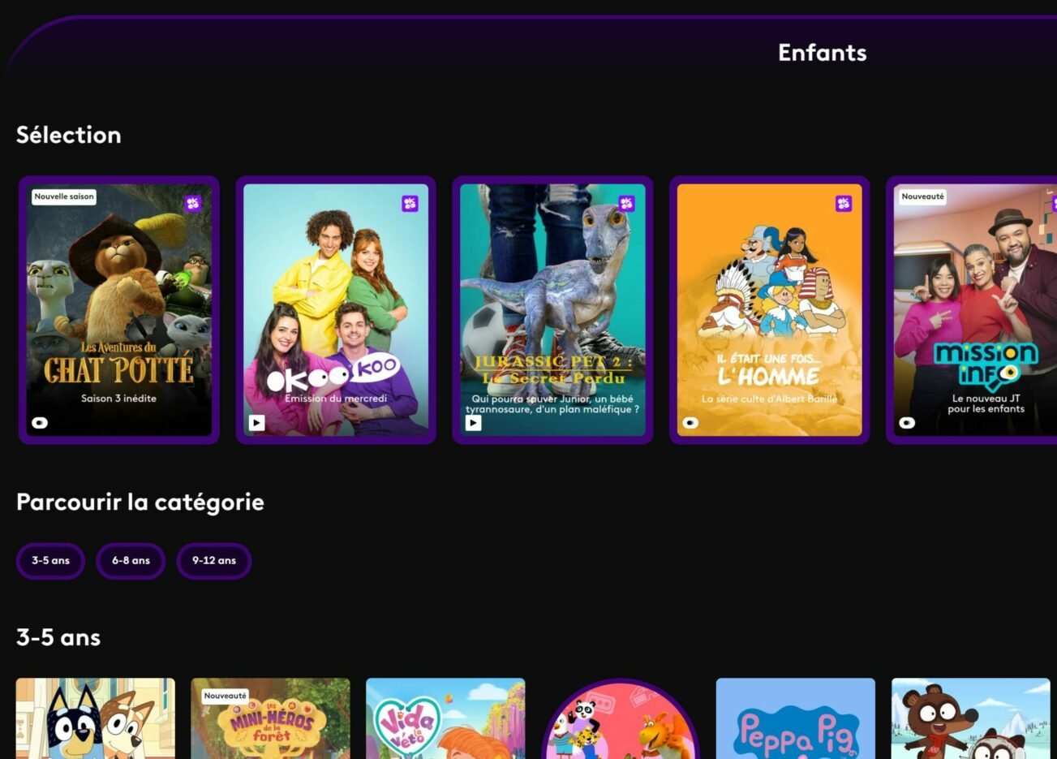Open the Vida la Véto thumbnail
Image resolution: width=1057 pixels, height=759 pixels.
(x=445, y=718)
